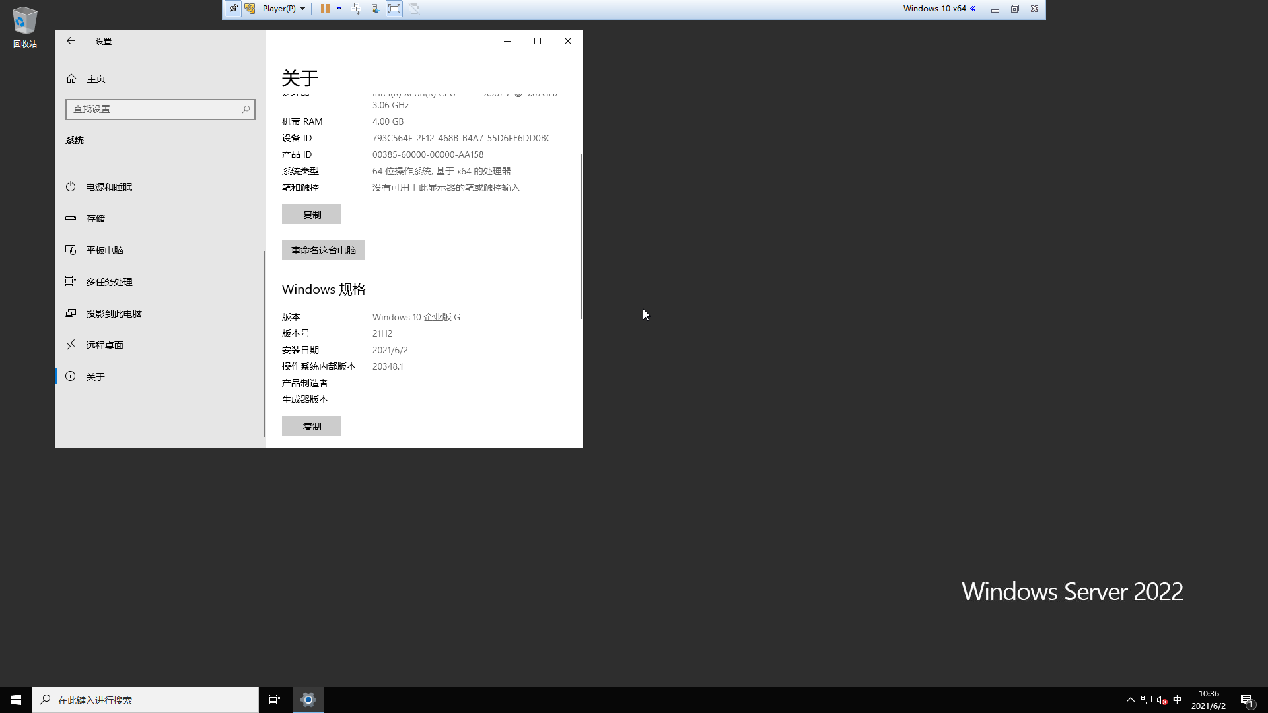Screen dimensions: 1268x713
Task: Click the 查找设置 search field
Action: coord(155,110)
